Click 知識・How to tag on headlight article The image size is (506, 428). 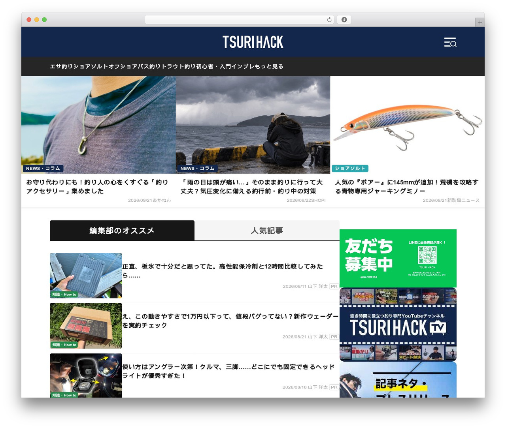64,395
